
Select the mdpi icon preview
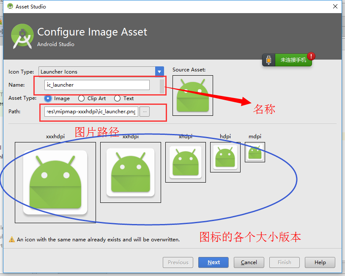tap(255, 152)
